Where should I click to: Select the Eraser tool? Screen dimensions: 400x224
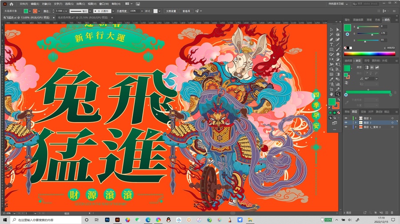(x=338, y=54)
